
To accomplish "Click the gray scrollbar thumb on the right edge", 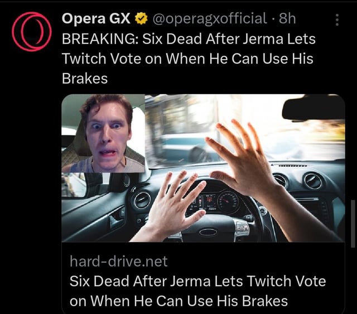I will pyautogui.click(x=353, y=224).
